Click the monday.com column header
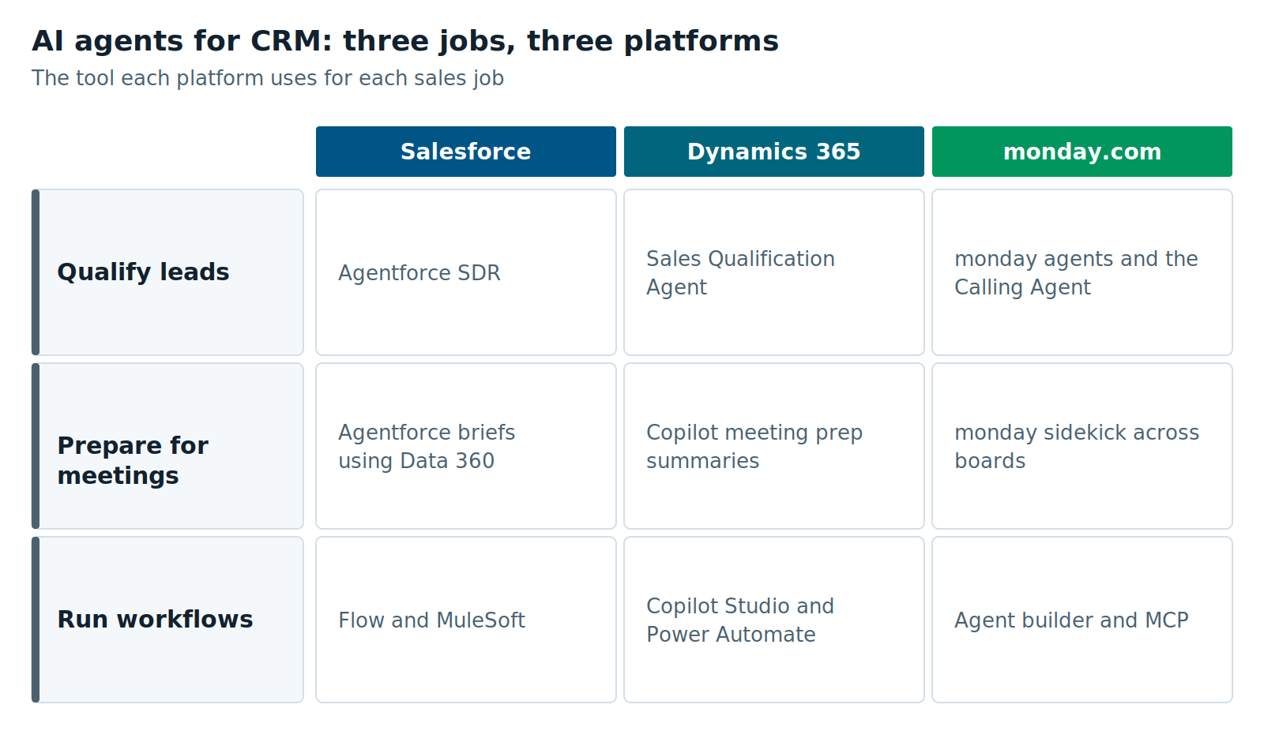The image size is (1264, 742). pyautogui.click(x=1082, y=152)
